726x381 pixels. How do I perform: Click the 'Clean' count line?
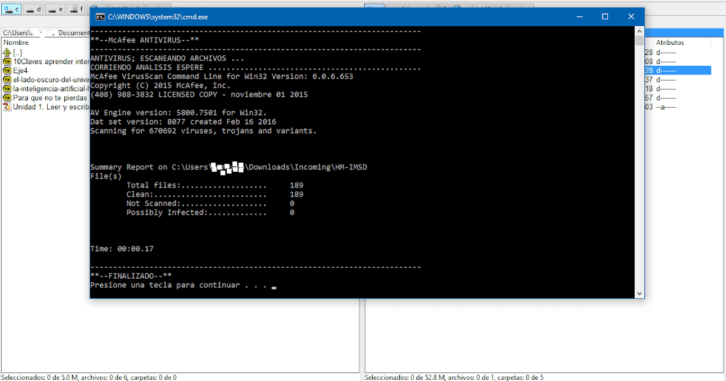pyautogui.click(x=215, y=195)
